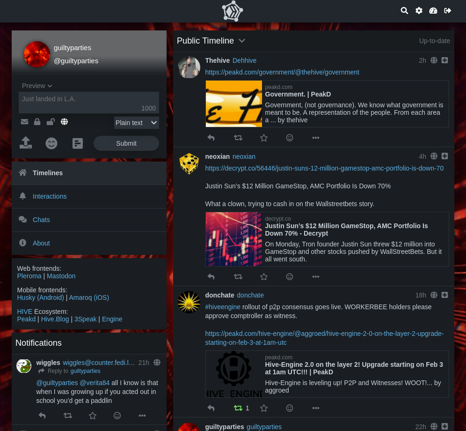Screen dimensions: 466x431
Task: Click the status text box
Action: (x=89, y=103)
